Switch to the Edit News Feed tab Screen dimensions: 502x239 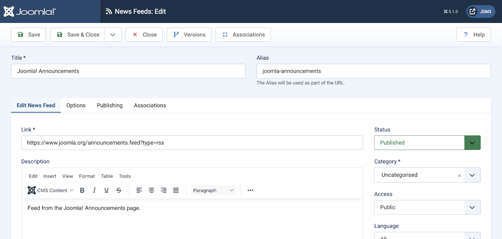pyautogui.click(x=36, y=105)
